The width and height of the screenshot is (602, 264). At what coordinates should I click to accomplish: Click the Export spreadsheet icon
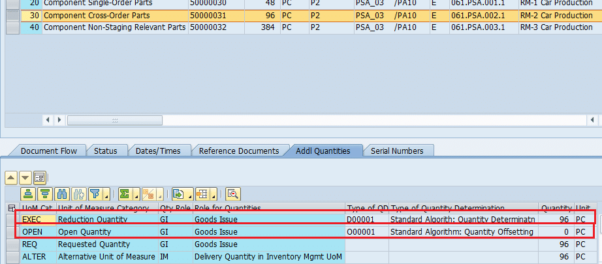click(x=178, y=194)
